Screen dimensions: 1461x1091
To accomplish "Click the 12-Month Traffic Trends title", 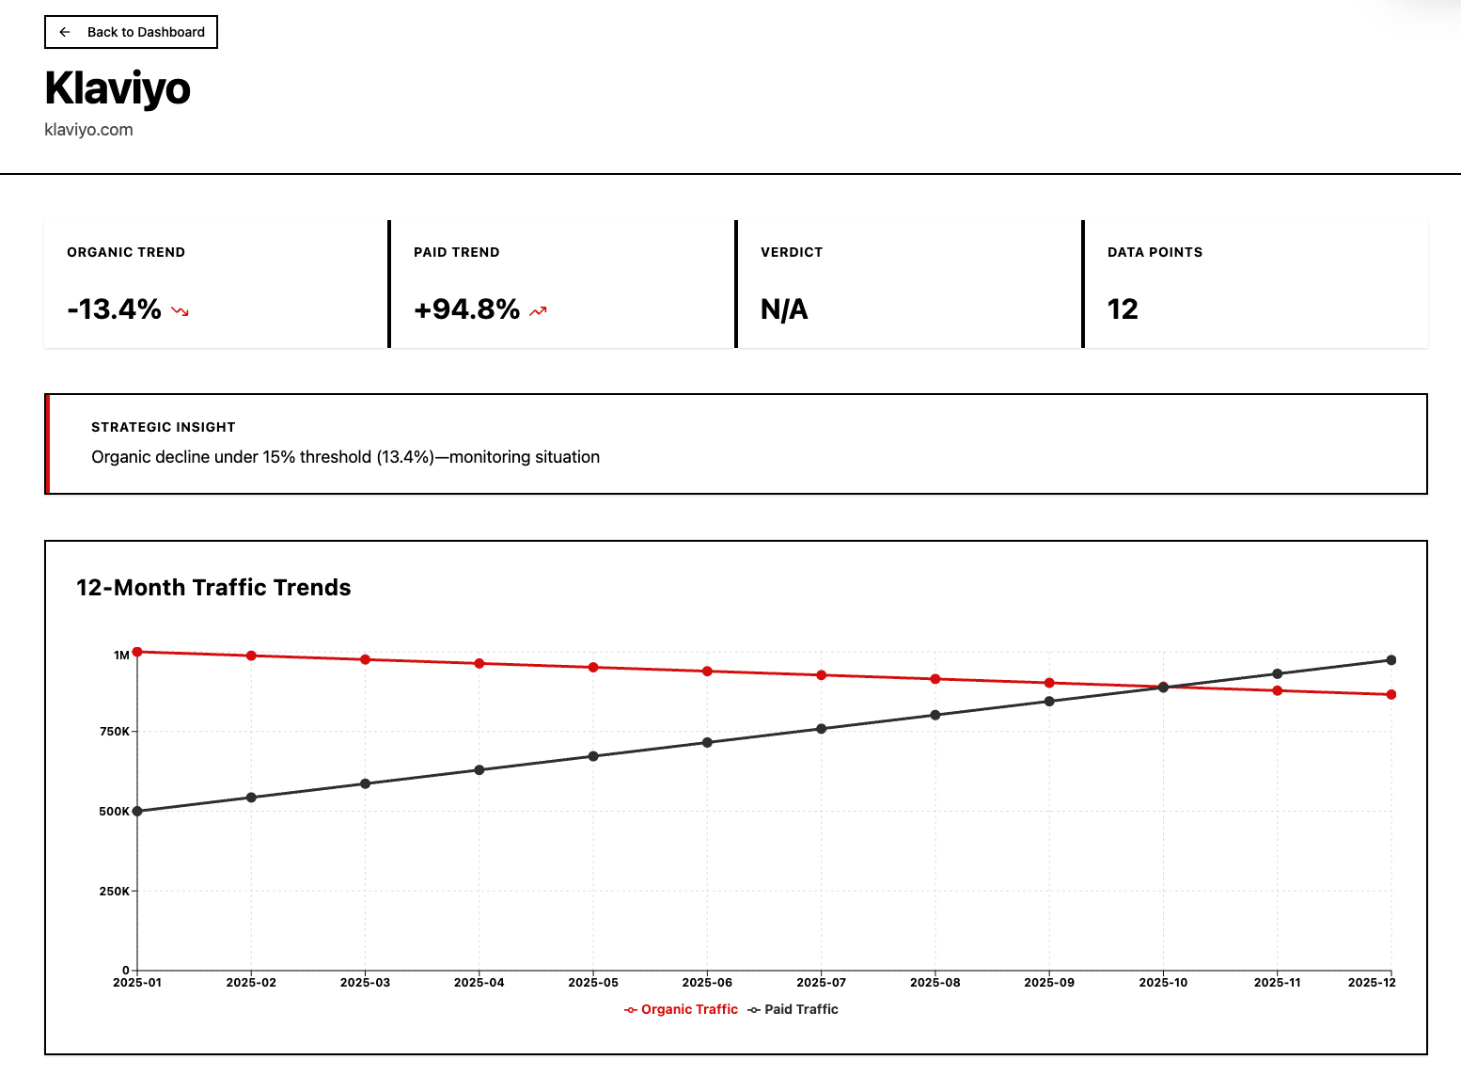I will point(213,588).
